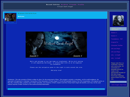Visit Dark Angel: Post-Pulse link
Viewport: 130px width, 97px height.
pos(119,85)
